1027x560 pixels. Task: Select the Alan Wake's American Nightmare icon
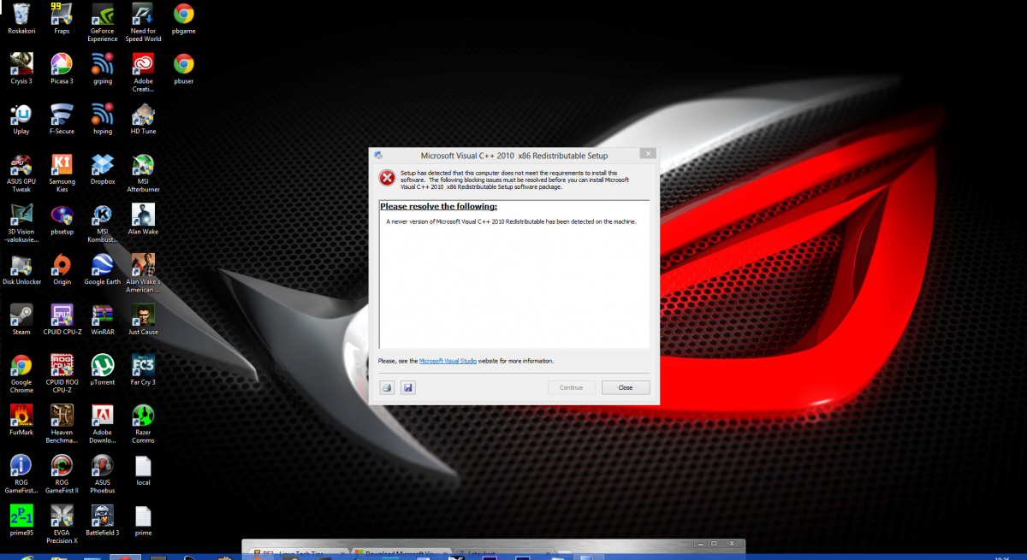[143, 274]
